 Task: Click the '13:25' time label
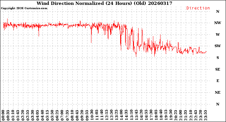tap(117, 115)
